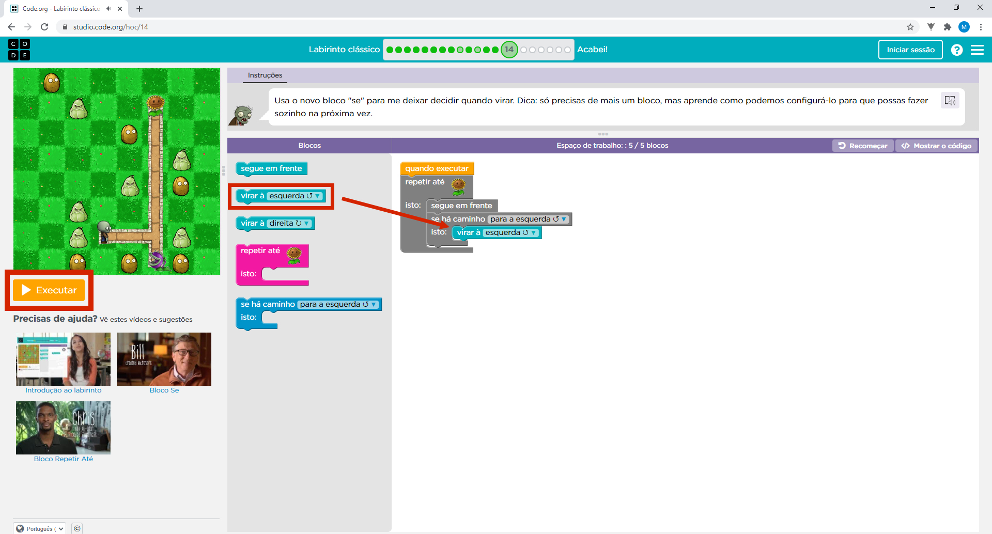Open para a esquerda dropdown in workspace se block
This screenshot has width=992, height=534.
pyautogui.click(x=529, y=219)
